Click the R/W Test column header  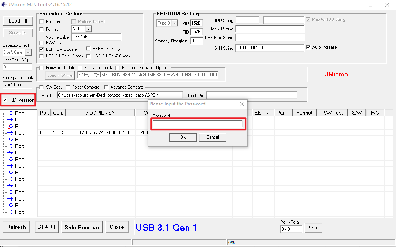point(332,113)
